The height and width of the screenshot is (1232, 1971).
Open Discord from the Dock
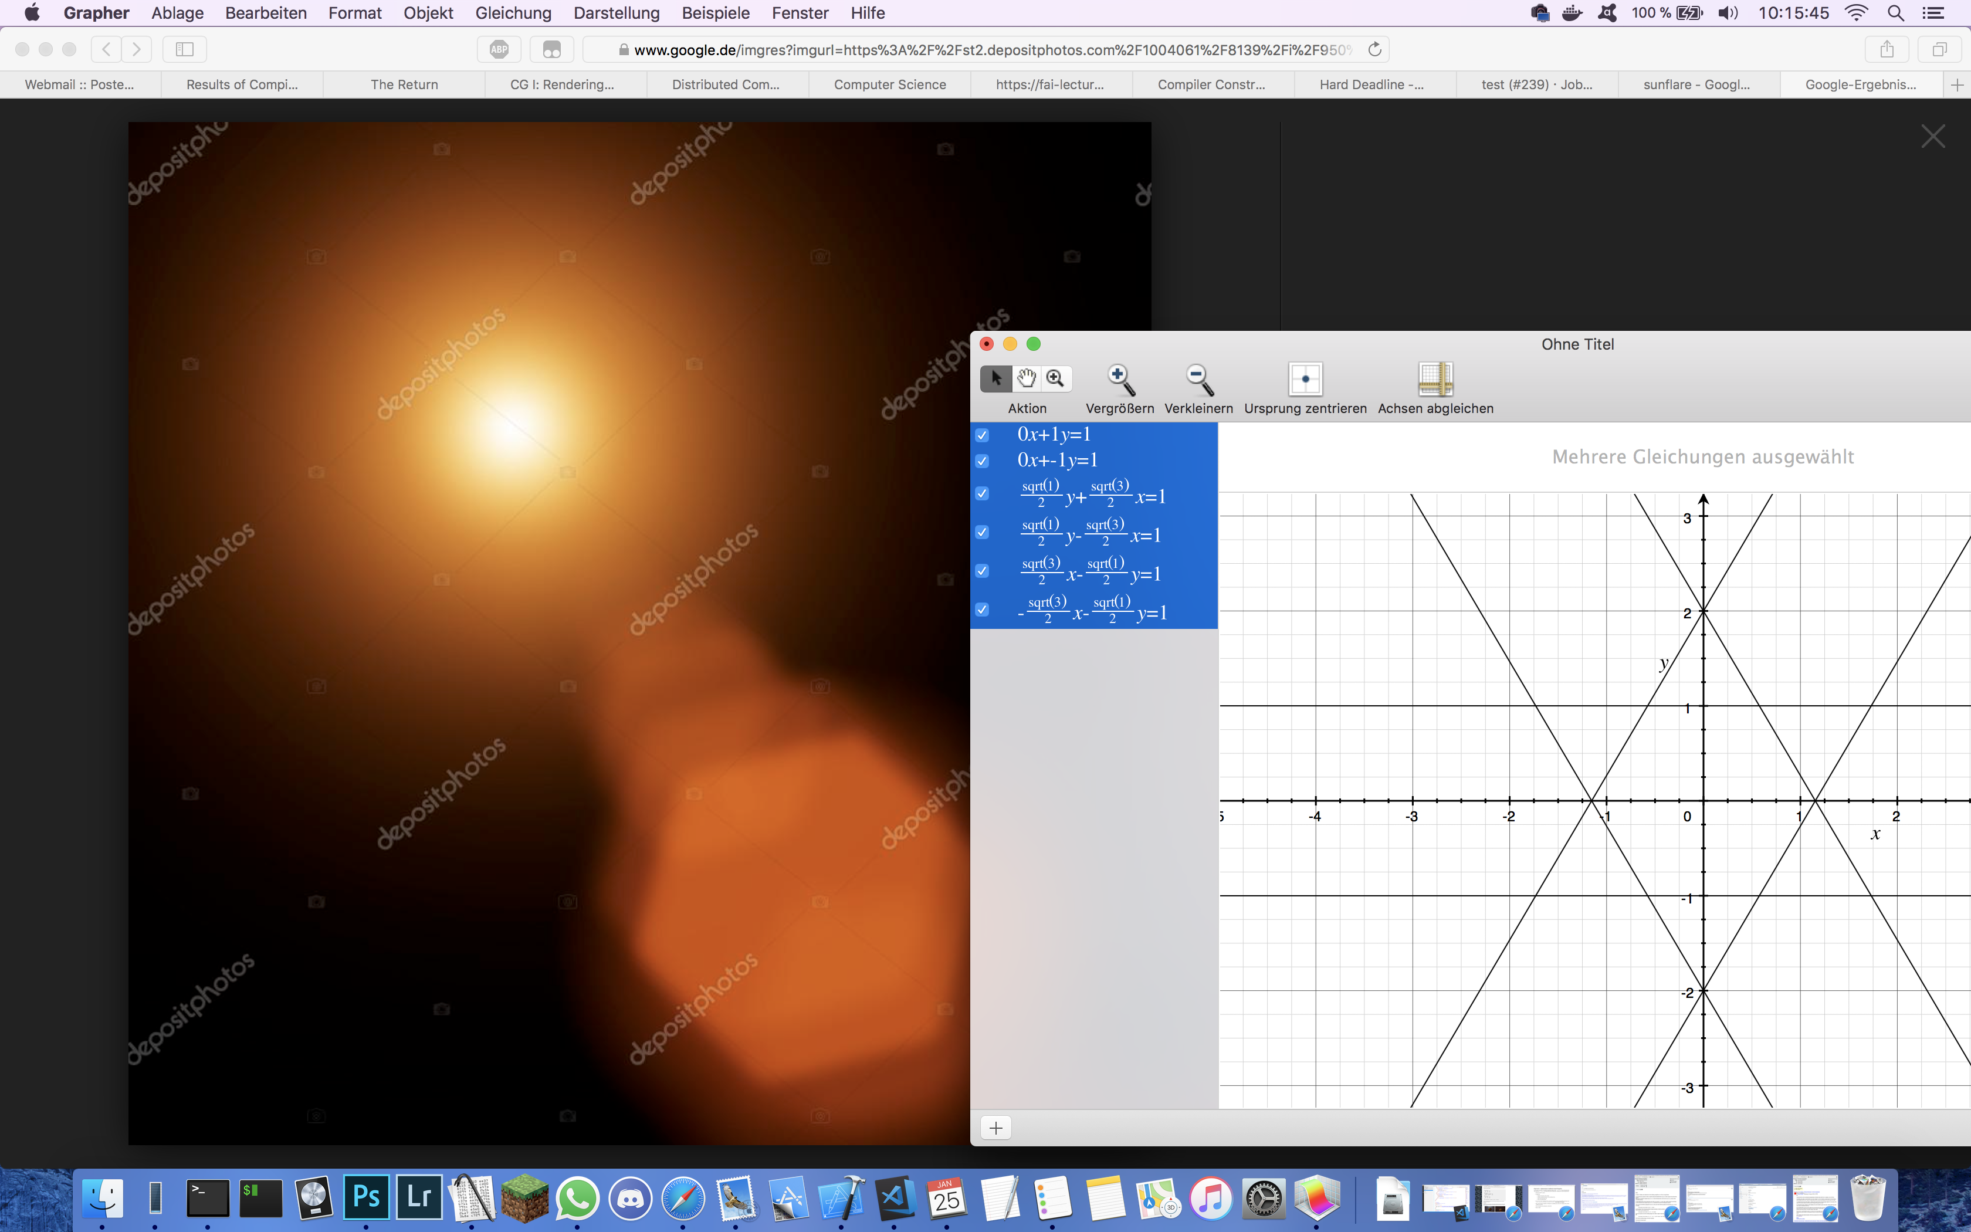(631, 1198)
